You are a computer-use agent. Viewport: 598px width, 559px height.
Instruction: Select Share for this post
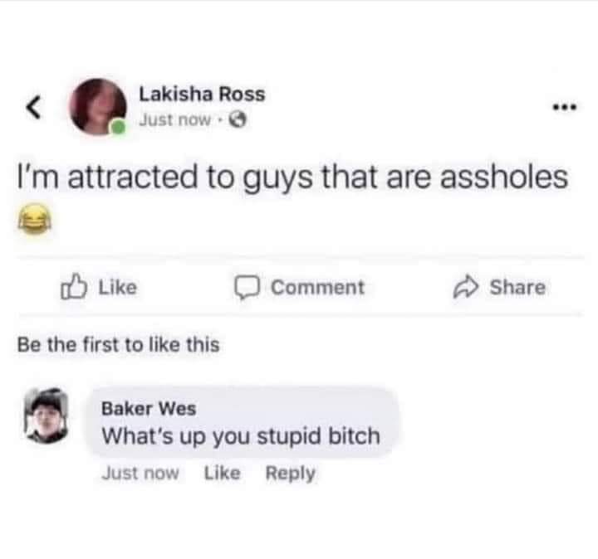(499, 288)
